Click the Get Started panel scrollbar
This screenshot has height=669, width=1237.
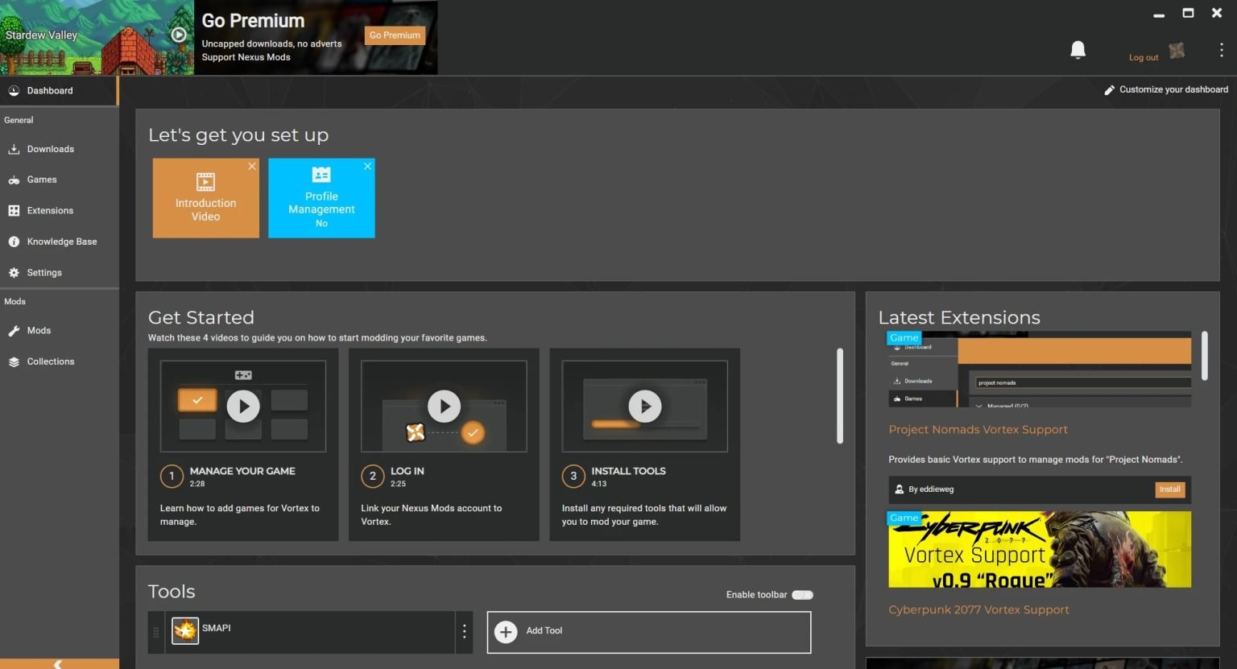coord(840,395)
